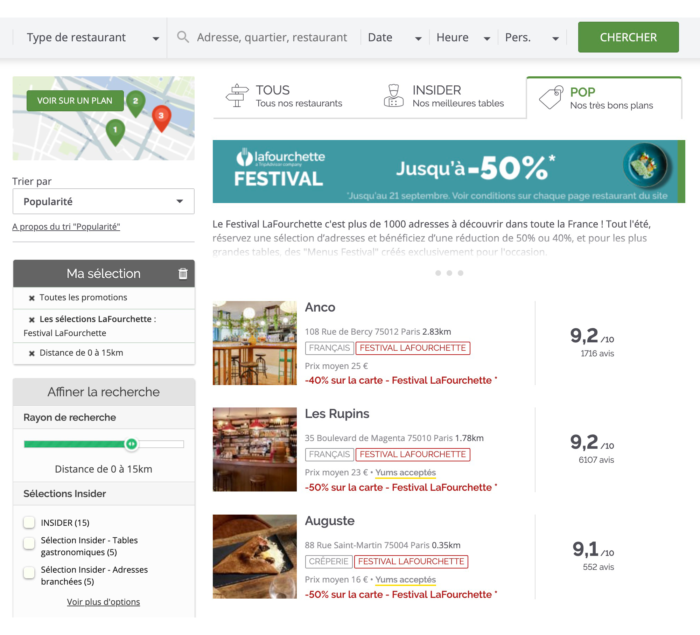Click map pin number 1
This screenshot has width=700, height=635.
(115, 132)
